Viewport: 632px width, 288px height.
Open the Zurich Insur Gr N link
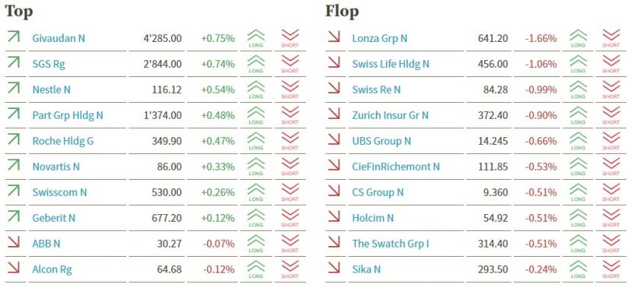coord(390,115)
